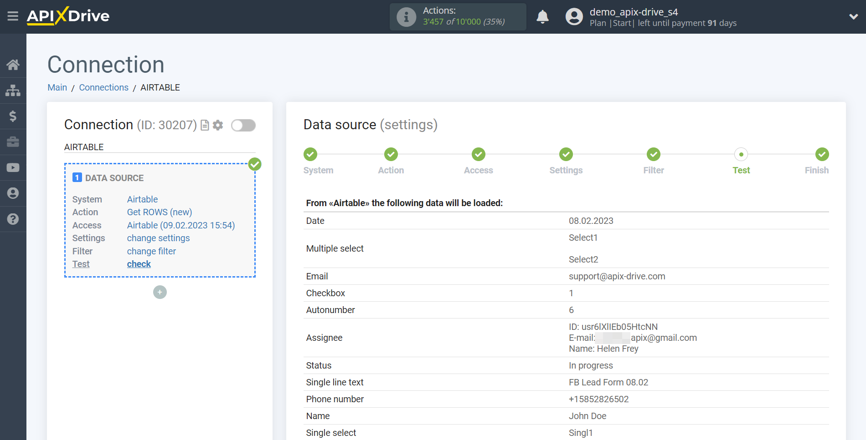The image size is (866, 440).
Task: Click the ApiX-Drive logo
Action: 68,16
